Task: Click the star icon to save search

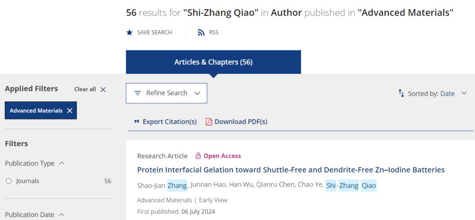Action: [129, 32]
